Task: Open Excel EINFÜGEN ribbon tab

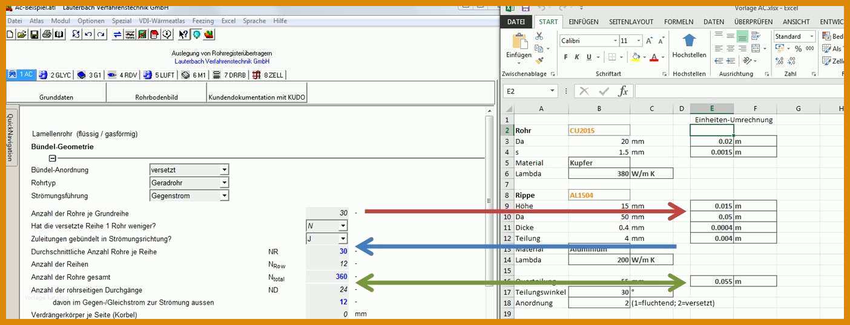Action: tap(584, 22)
